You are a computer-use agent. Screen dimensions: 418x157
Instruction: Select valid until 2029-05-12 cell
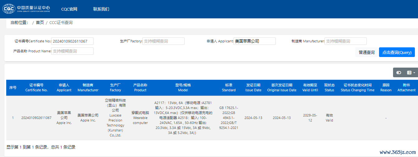pyautogui.click(x=310, y=118)
